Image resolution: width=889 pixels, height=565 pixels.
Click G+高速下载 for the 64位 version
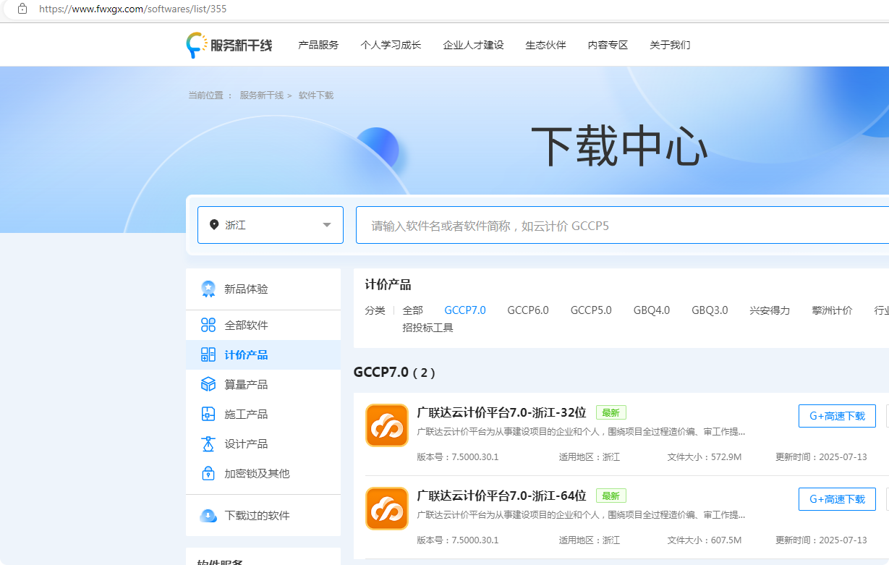click(x=837, y=499)
